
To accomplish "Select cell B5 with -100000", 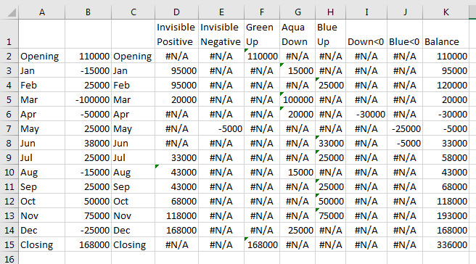I will [x=88, y=99].
